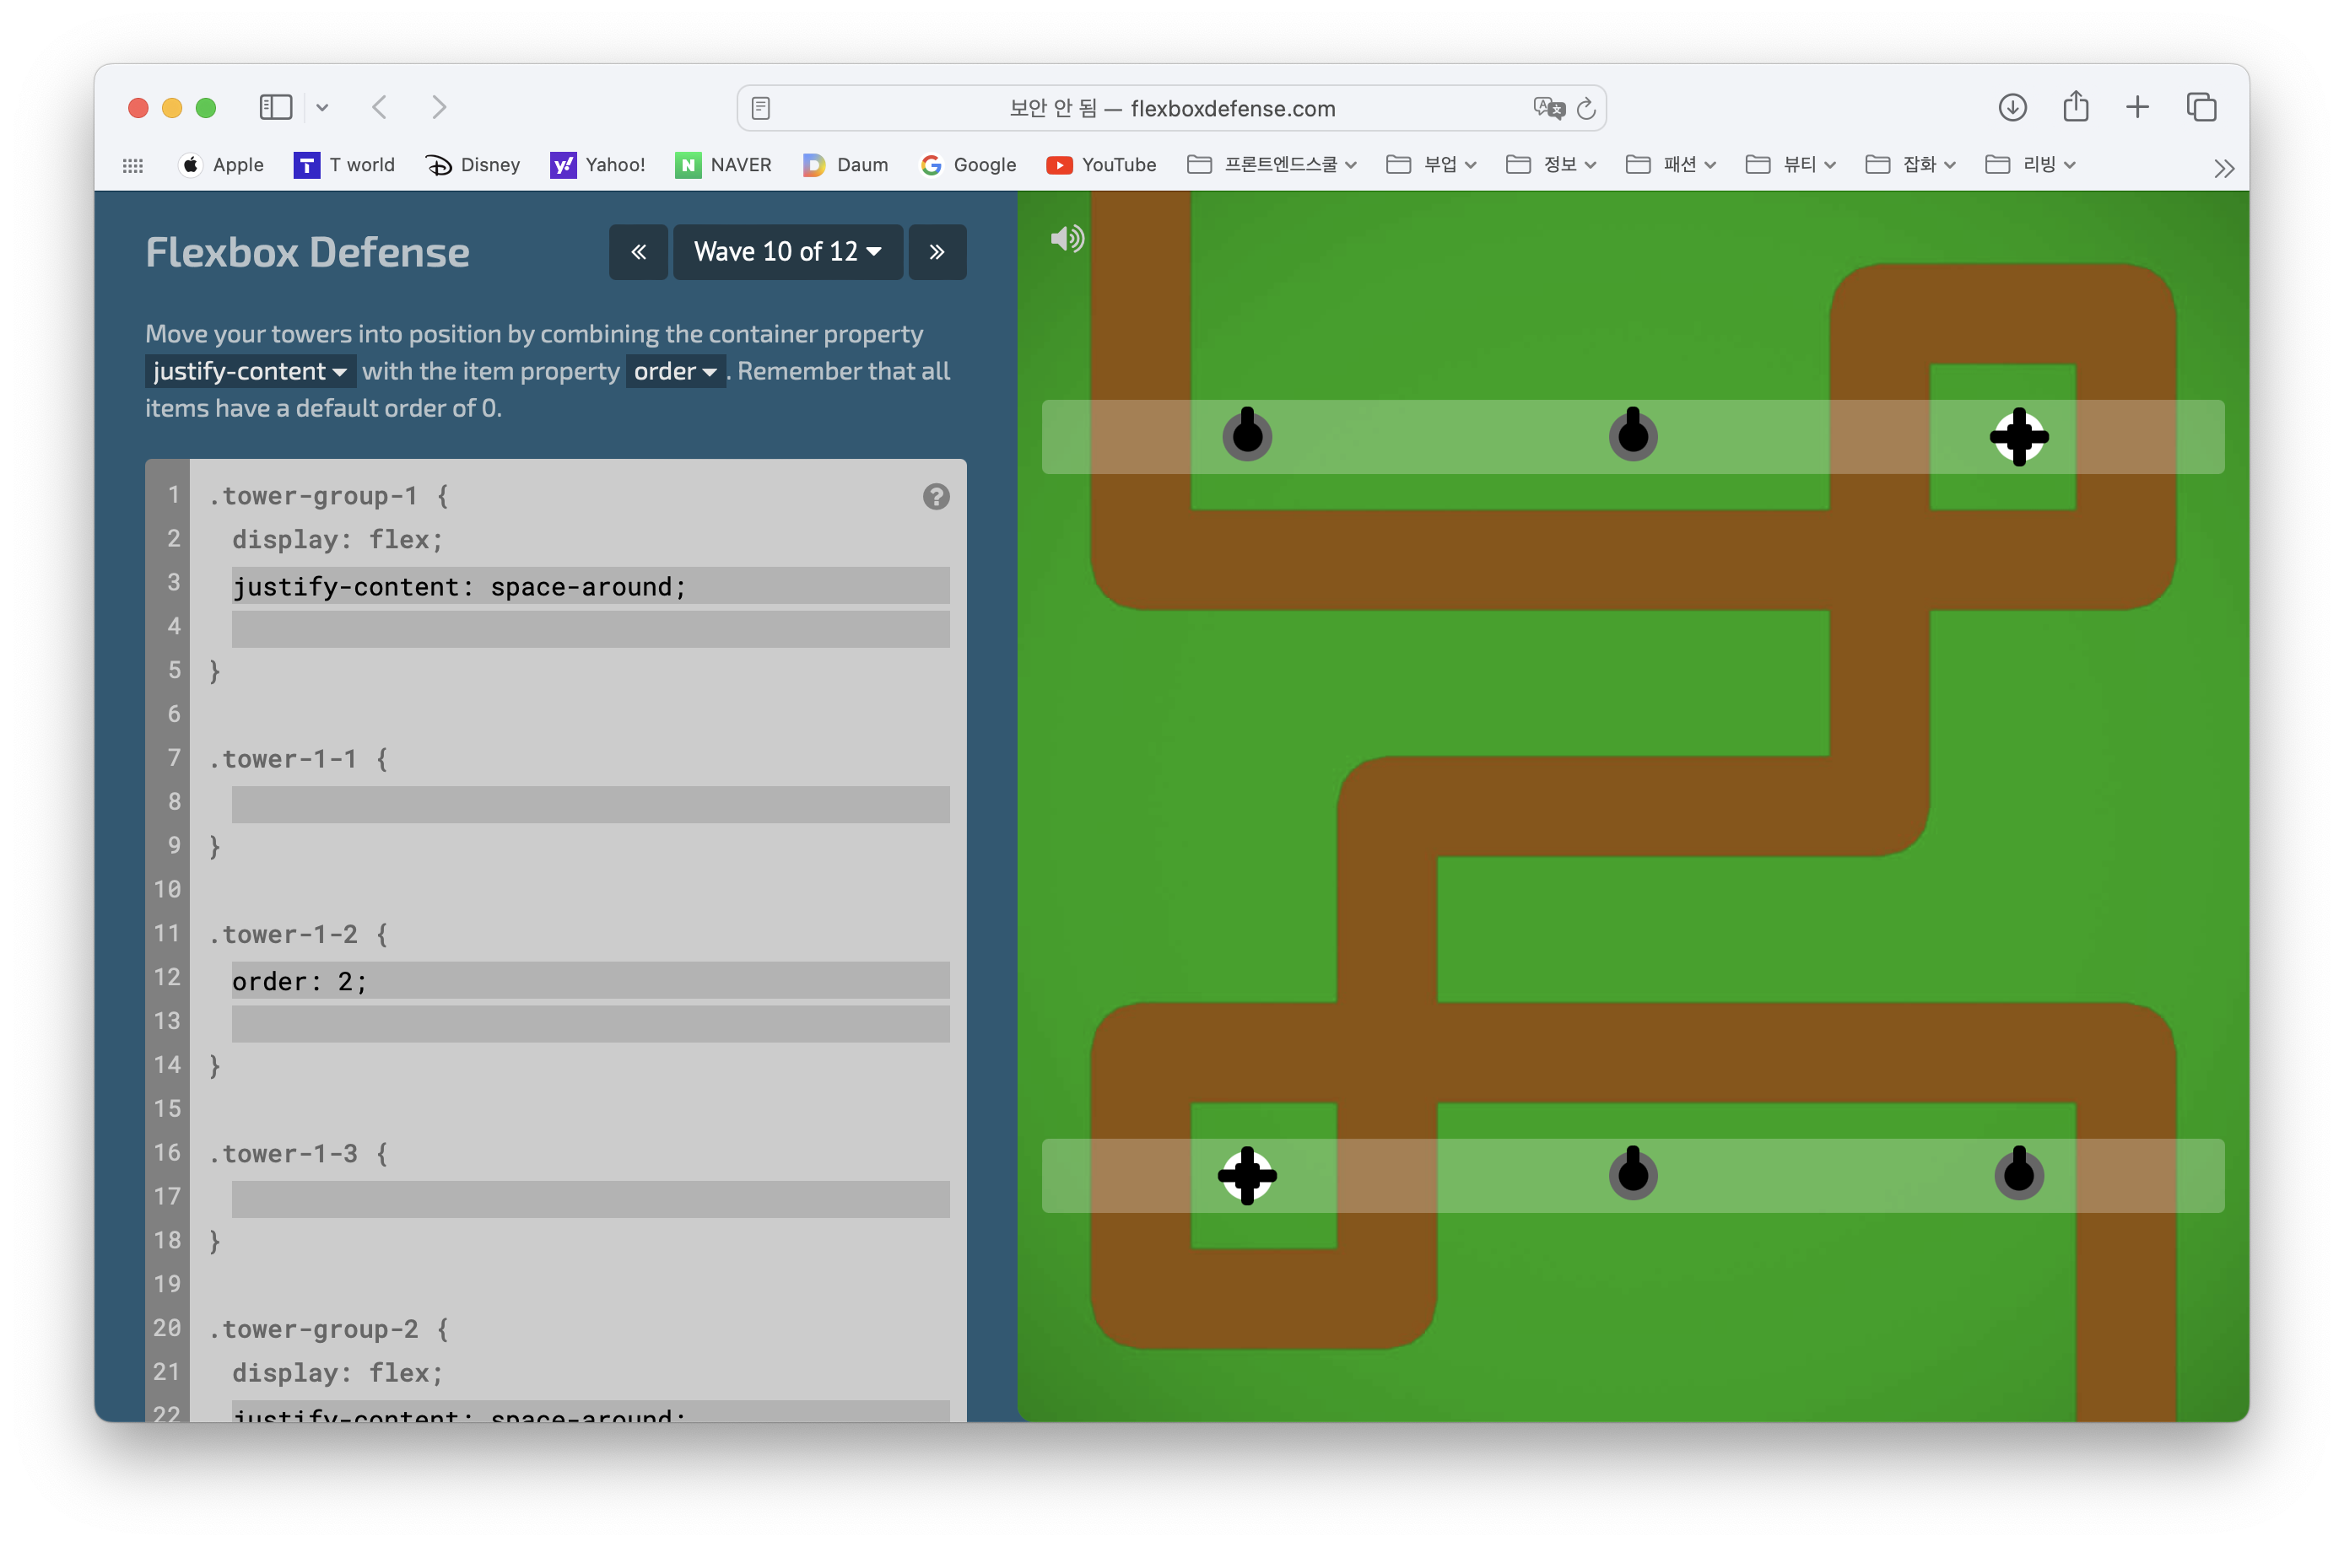Open the Daum bookmark
2344x1547 pixels.
coord(845,164)
